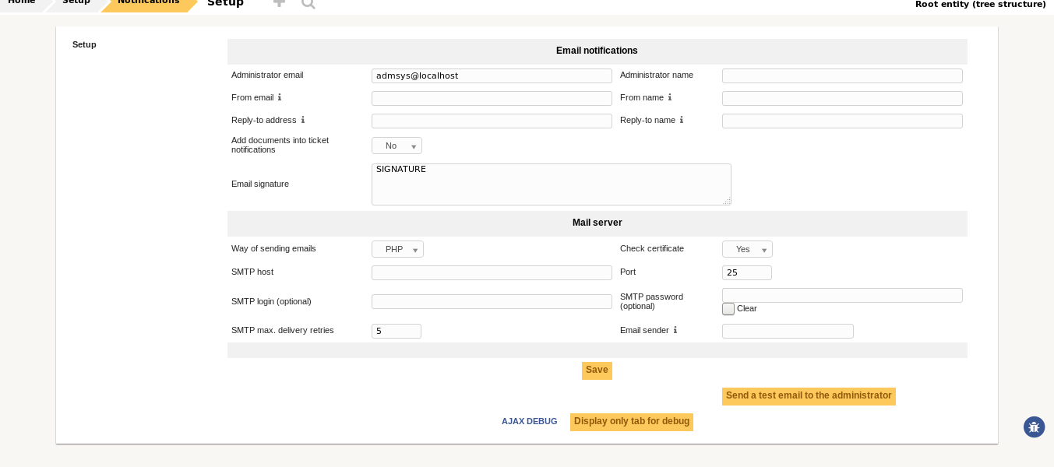The height and width of the screenshot is (467, 1054).
Task: Open the Check certificate dropdown
Action: pos(746,249)
